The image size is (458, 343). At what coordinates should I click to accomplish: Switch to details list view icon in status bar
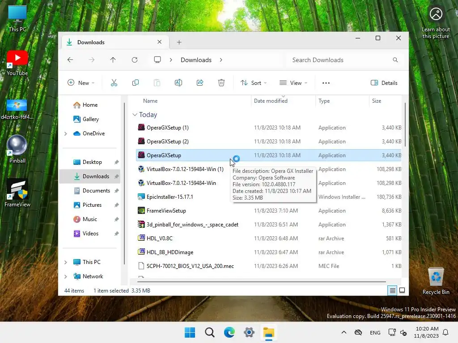tap(393, 290)
